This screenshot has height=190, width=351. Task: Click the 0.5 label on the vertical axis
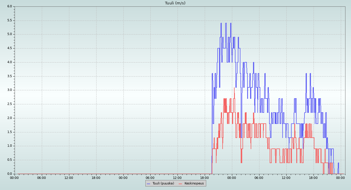pos(10,160)
